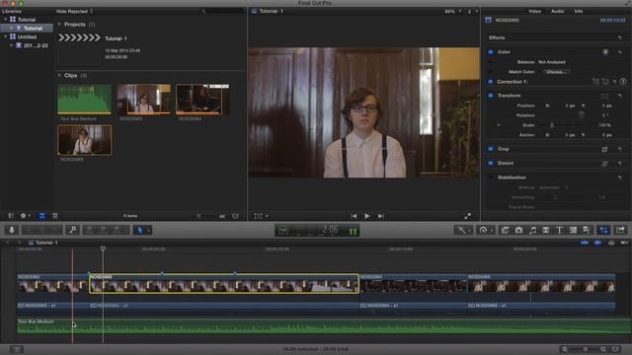Show Distort onscreen controls icon
632x355 pixels.
[604, 164]
